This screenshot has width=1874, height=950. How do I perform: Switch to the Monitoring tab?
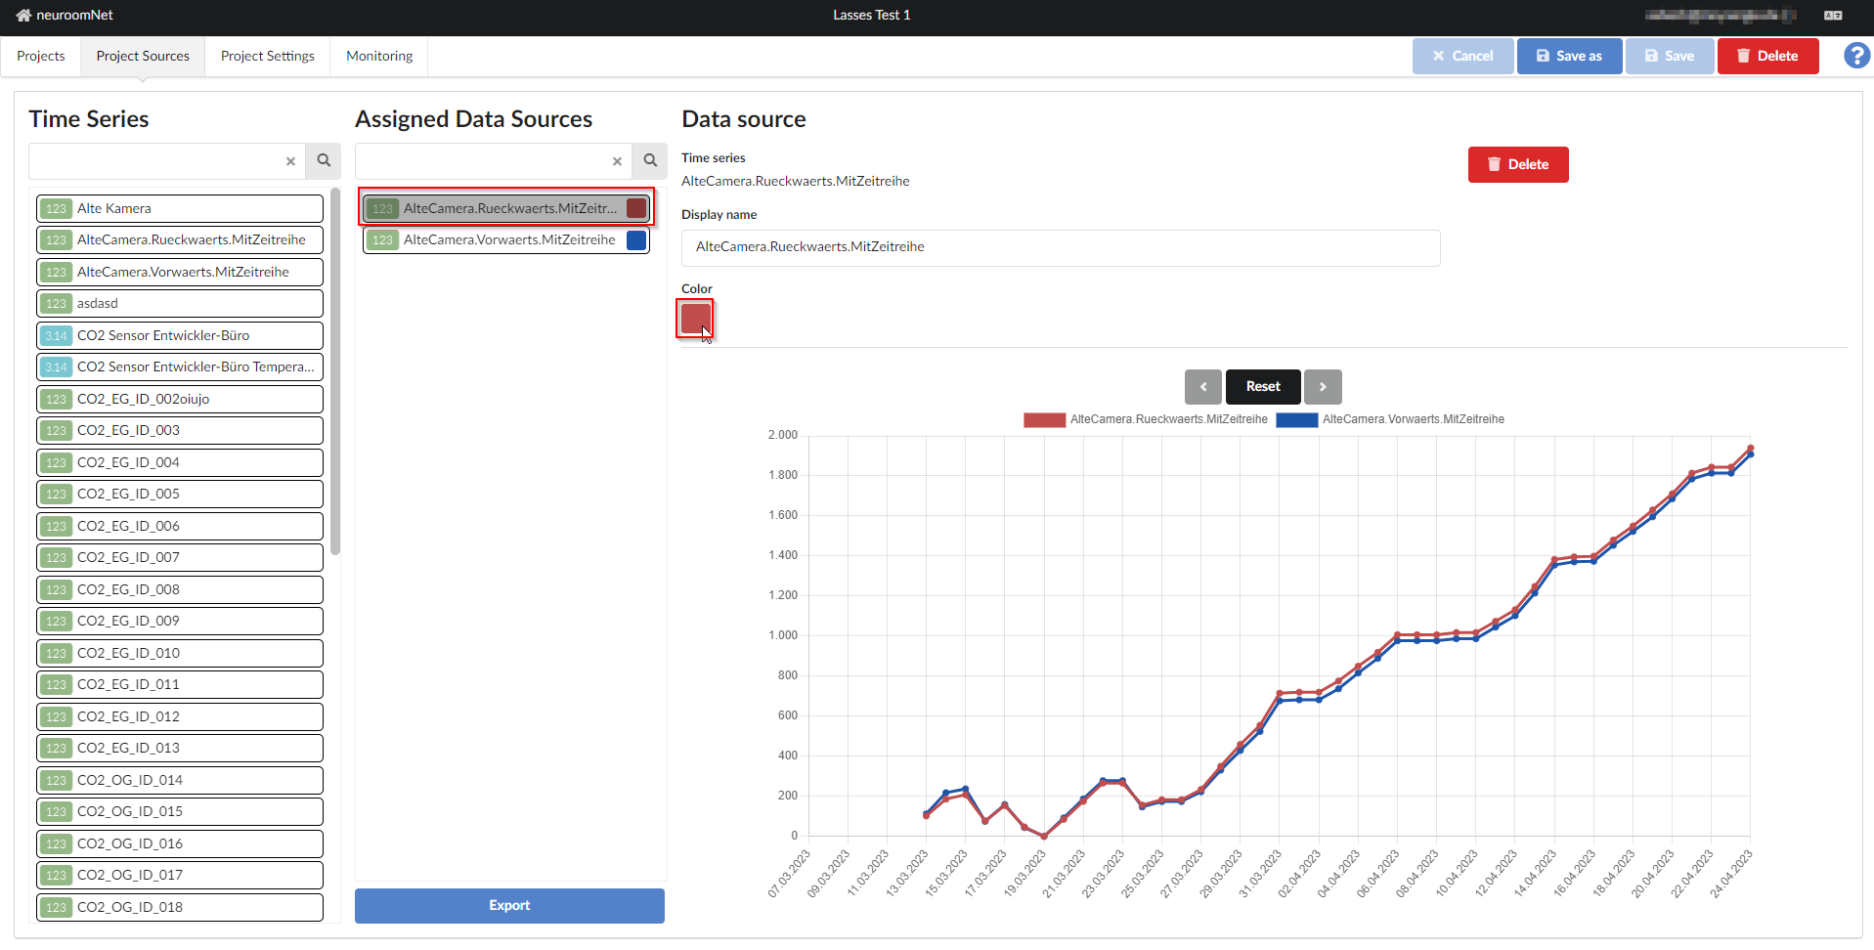pos(378,56)
